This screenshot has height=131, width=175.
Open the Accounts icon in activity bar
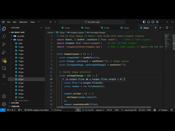pyautogui.click(x=4, y=96)
